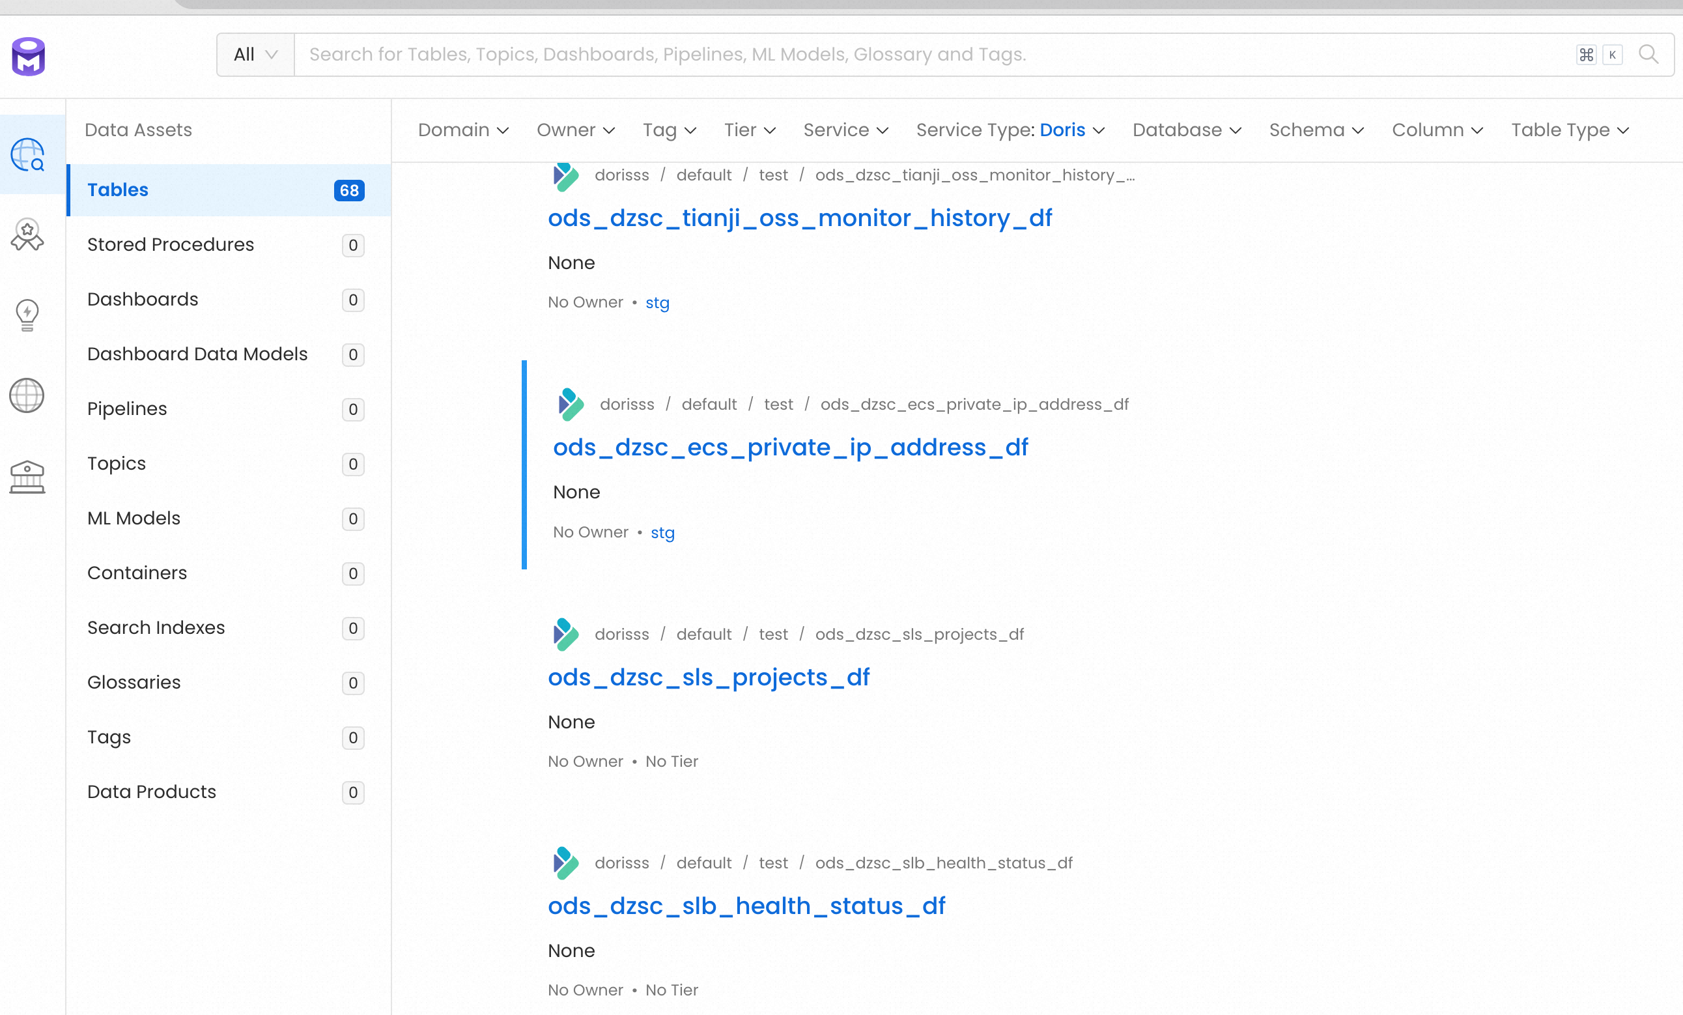The image size is (1683, 1015).
Task: Click Doris icon beside ods_dzsc_sls_projects_df breadcrumb
Action: click(565, 634)
